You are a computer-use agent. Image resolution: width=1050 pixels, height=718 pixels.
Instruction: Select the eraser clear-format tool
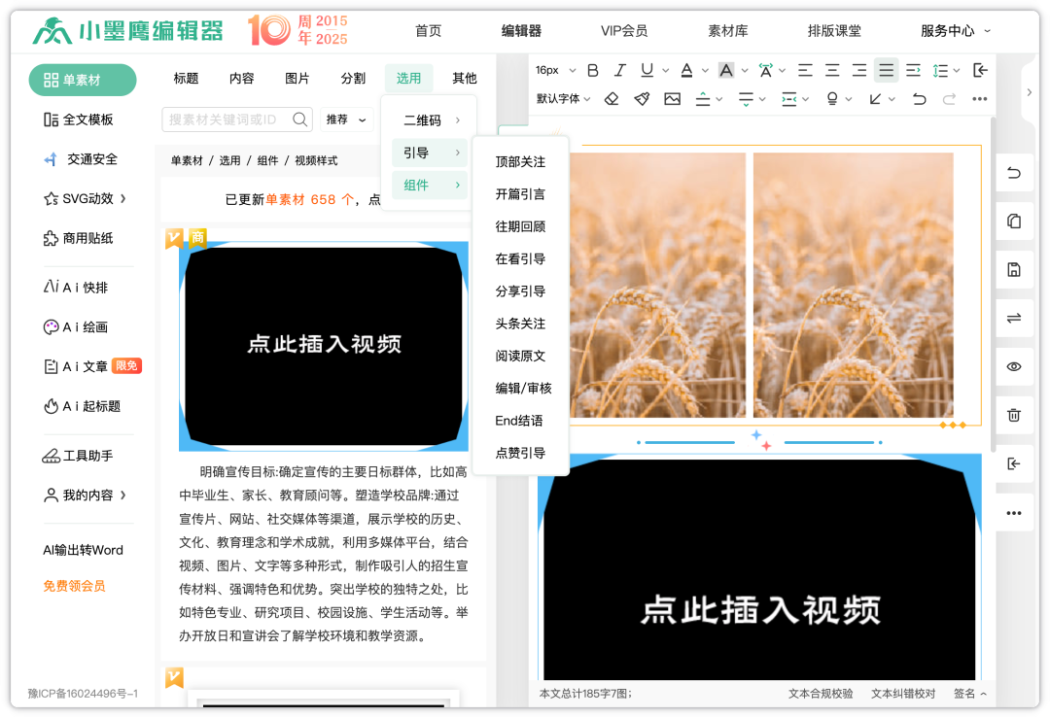(x=612, y=99)
